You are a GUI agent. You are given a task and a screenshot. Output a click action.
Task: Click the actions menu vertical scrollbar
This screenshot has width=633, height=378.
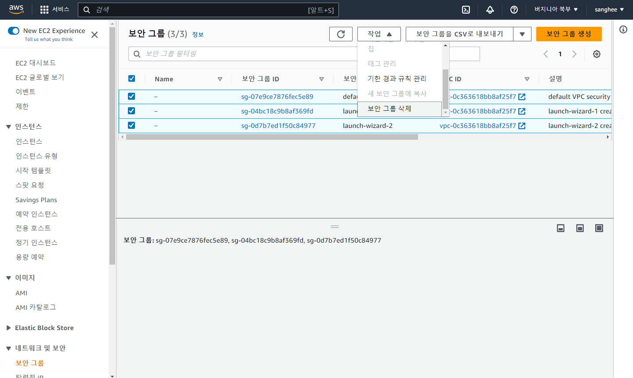click(445, 89)
